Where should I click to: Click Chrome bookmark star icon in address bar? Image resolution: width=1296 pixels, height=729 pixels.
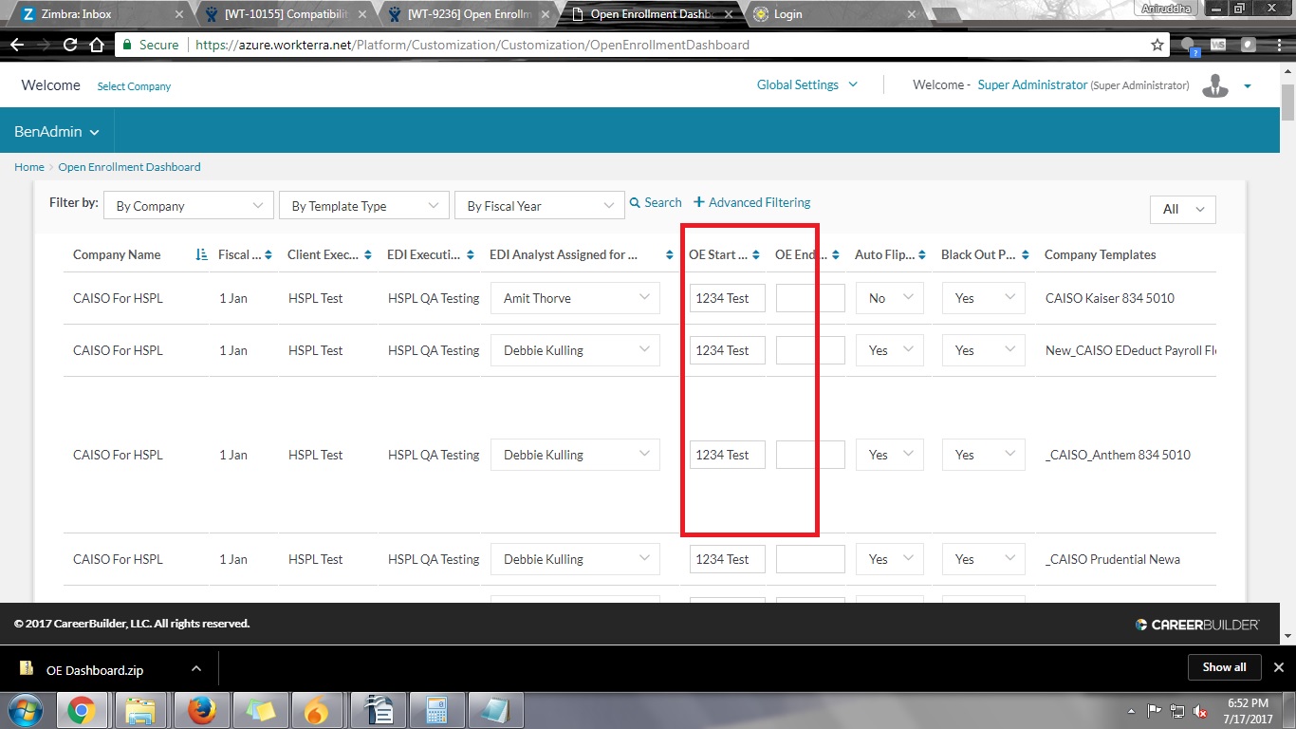coord(1157,45)
